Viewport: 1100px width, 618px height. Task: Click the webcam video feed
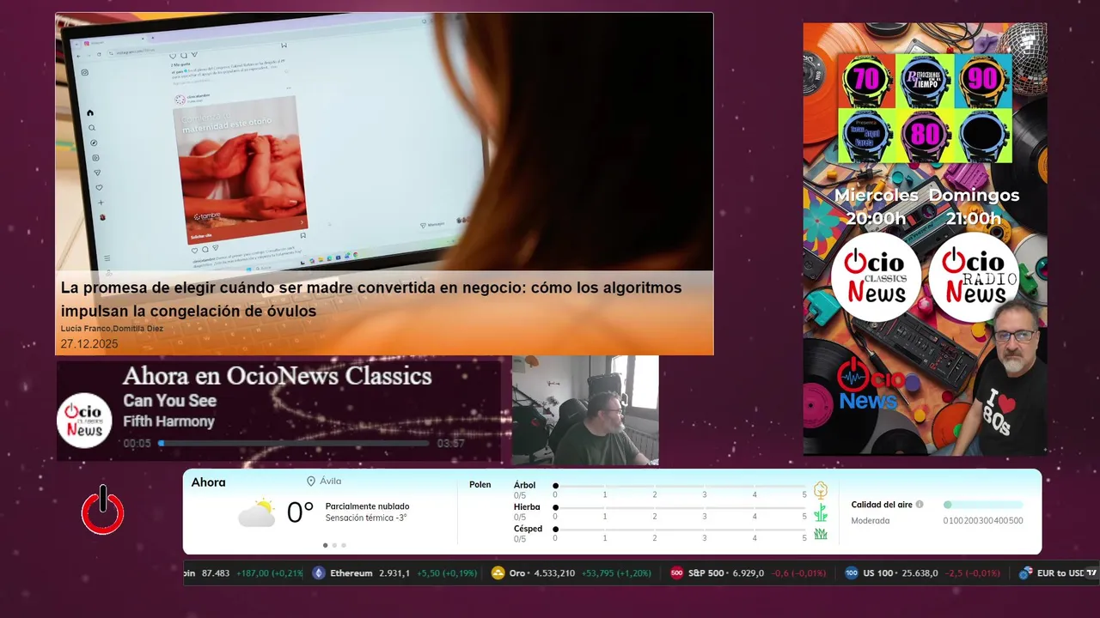click(x=585, y=410)
